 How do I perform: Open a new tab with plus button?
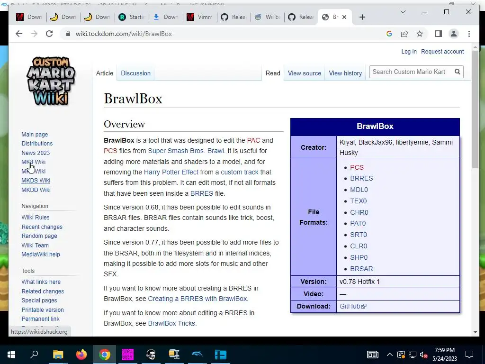[362, 18]
